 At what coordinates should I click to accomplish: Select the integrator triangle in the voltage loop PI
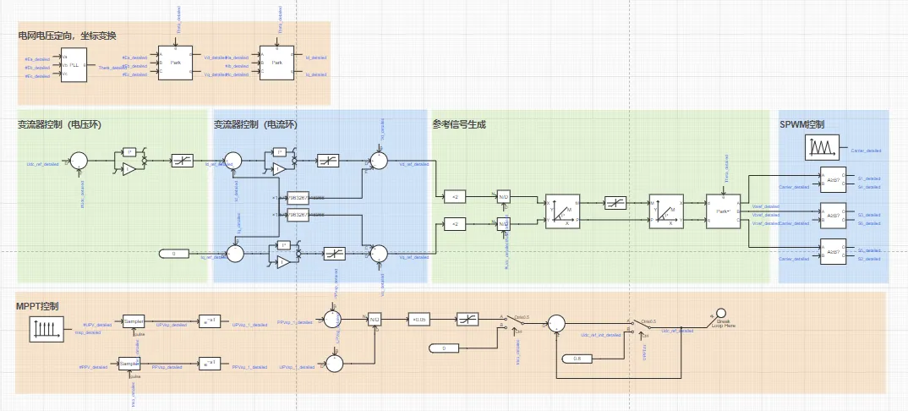point(129,169)
